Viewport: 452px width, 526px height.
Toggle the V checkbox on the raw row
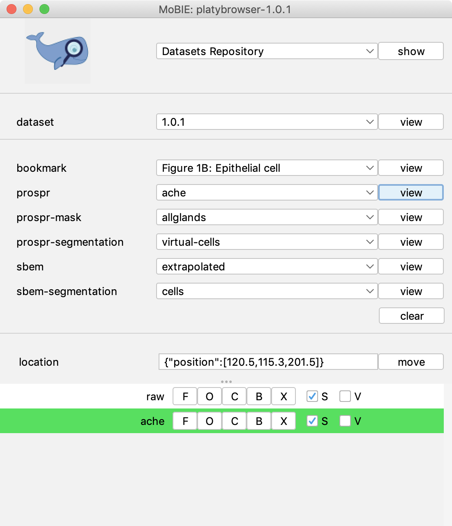(345, 396)
